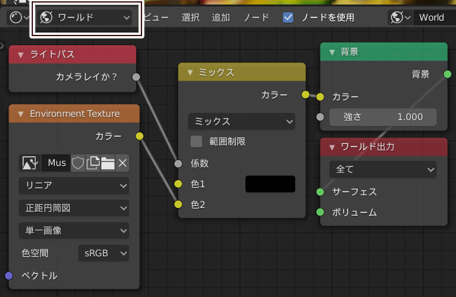Collapse the ワールド出力 node

[332, 147]
